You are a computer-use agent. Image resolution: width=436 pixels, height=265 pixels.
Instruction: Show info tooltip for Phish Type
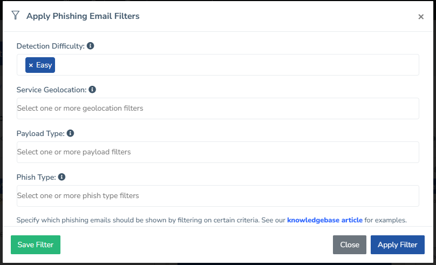click(x=62, y=177)
